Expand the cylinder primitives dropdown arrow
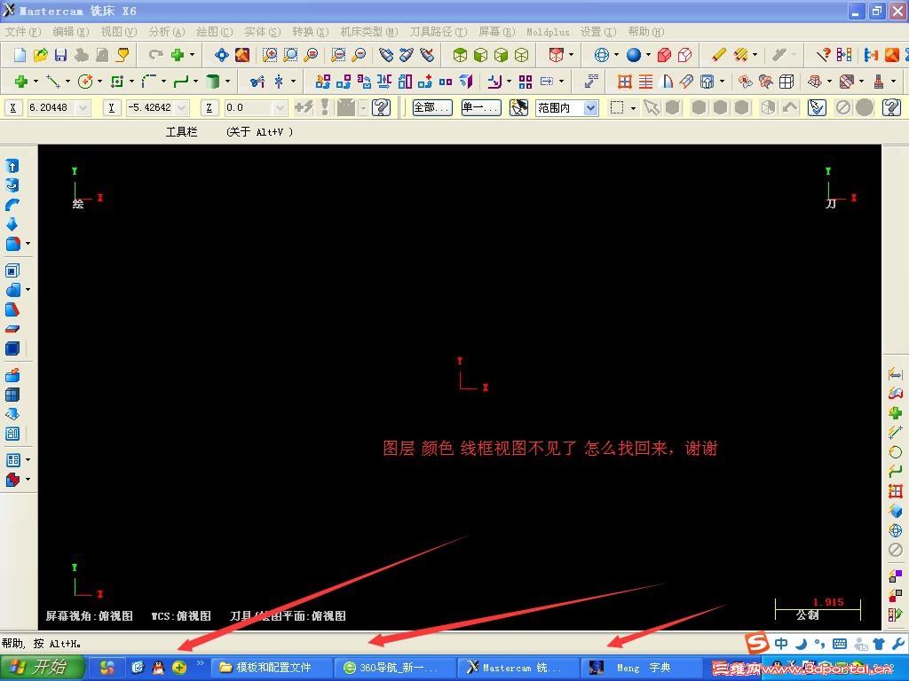Image resolution: width=909 pixels, height=681 pixels. coord(227,82)
